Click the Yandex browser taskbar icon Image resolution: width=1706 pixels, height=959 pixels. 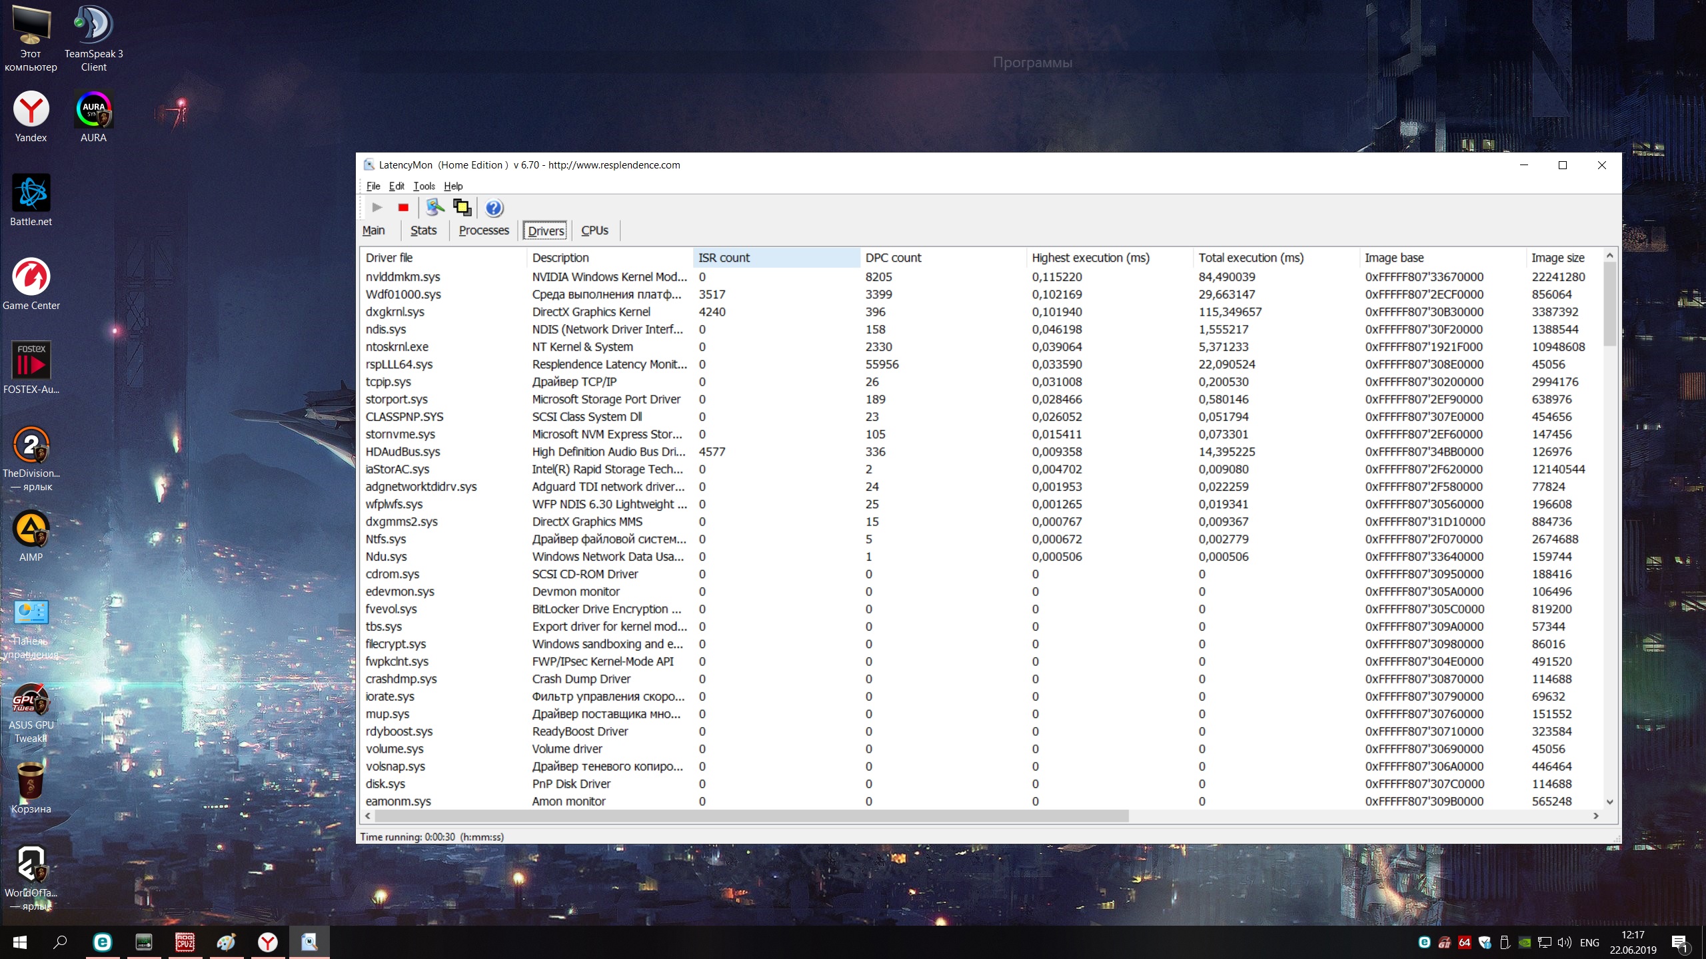268,942
